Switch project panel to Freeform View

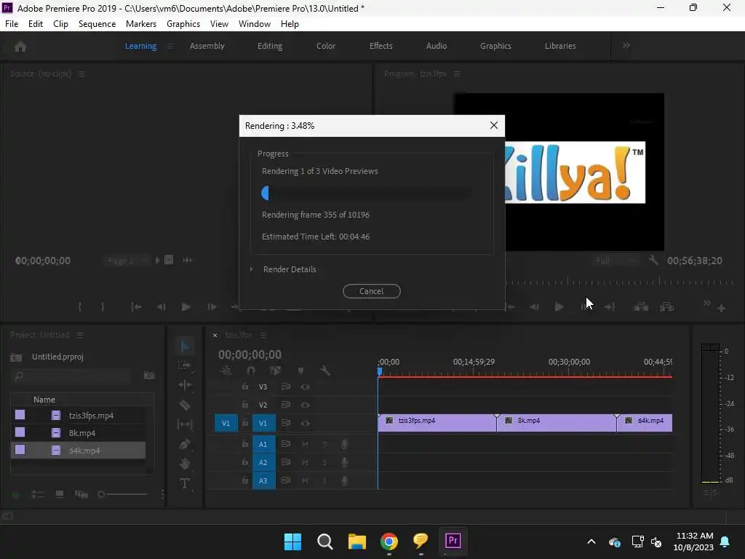tap(81, 494)
